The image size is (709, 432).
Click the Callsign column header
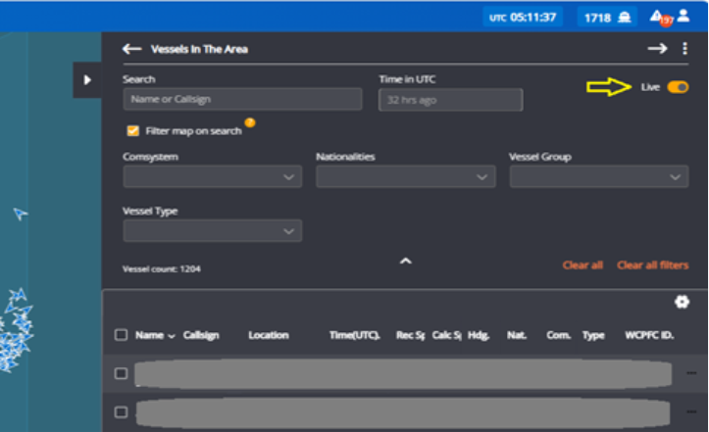pyautogui.click(x=201, y=335)
